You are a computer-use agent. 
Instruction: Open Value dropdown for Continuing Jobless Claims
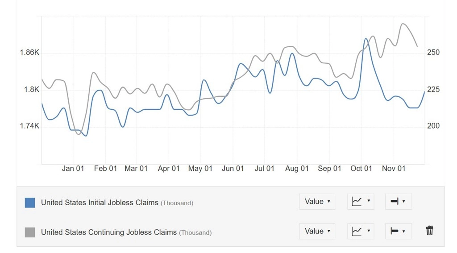(x=317, y=231)
